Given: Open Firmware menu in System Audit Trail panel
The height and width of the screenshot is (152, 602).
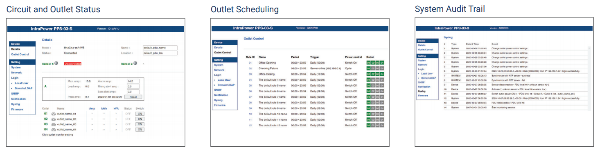Looking at the screenshot, I should pyautogui.click(x=423, y=95).
